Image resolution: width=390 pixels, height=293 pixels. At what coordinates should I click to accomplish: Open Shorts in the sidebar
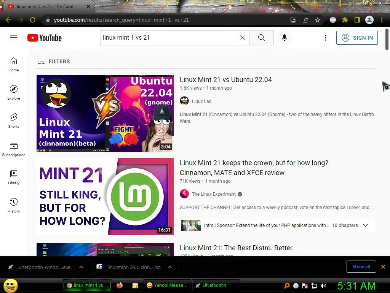click(x=14, y=121)
